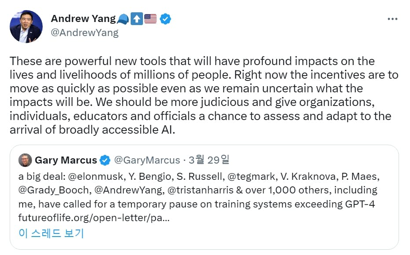Click the @GaryMarcus handle in quoted tweet
410x255 pixels.
147,160
